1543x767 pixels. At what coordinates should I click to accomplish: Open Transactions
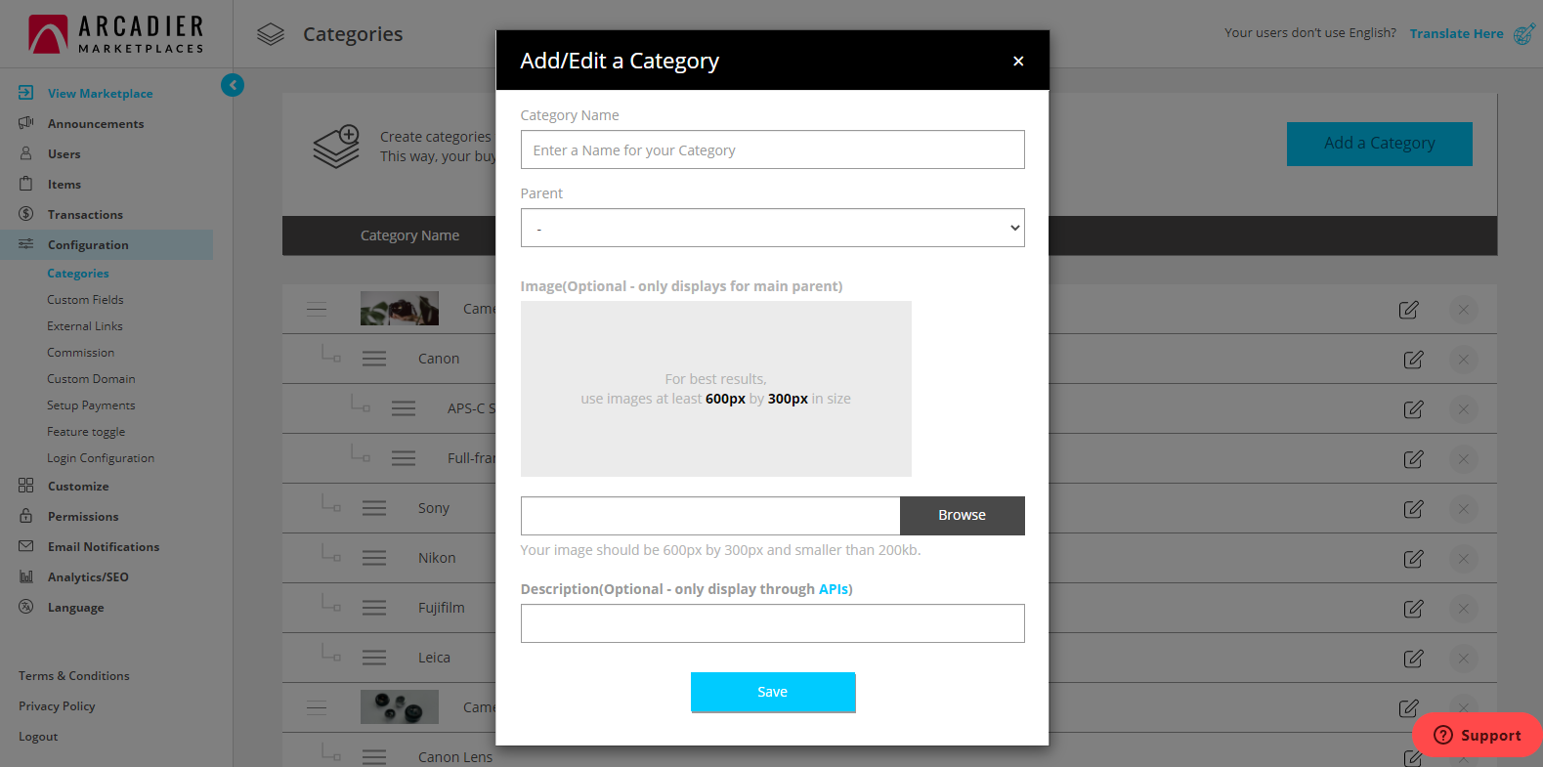[85, 215]
